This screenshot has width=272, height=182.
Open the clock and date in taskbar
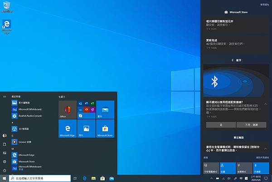(x=256, y=178)
